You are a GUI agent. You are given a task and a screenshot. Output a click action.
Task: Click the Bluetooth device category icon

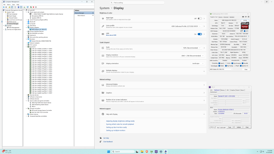point(29,22)
